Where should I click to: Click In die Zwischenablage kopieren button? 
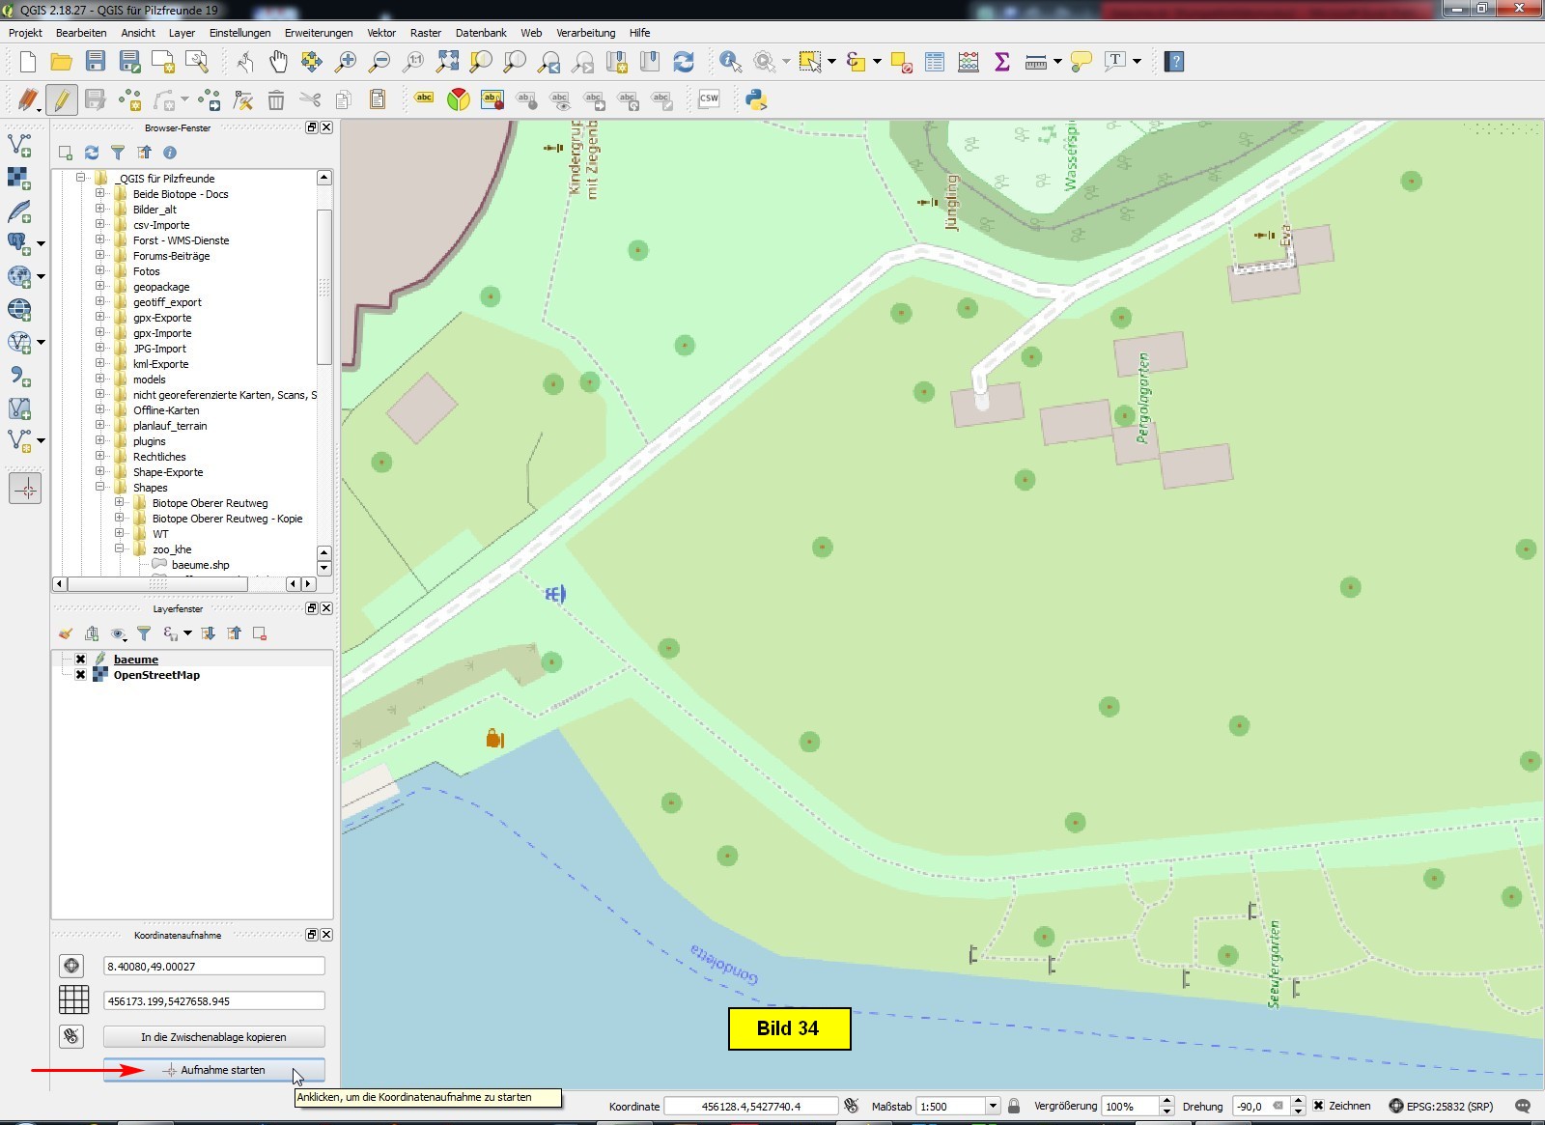click(213, 1037)
